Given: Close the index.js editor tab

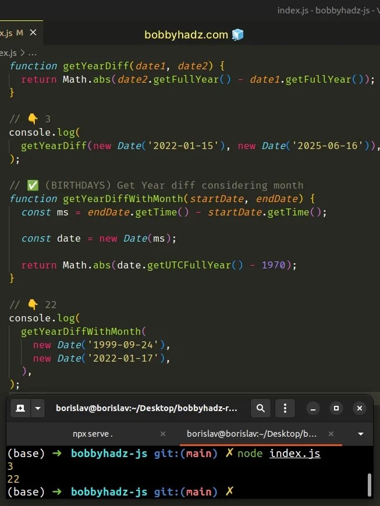Looking at the screenshot, I should coord(33,33).
